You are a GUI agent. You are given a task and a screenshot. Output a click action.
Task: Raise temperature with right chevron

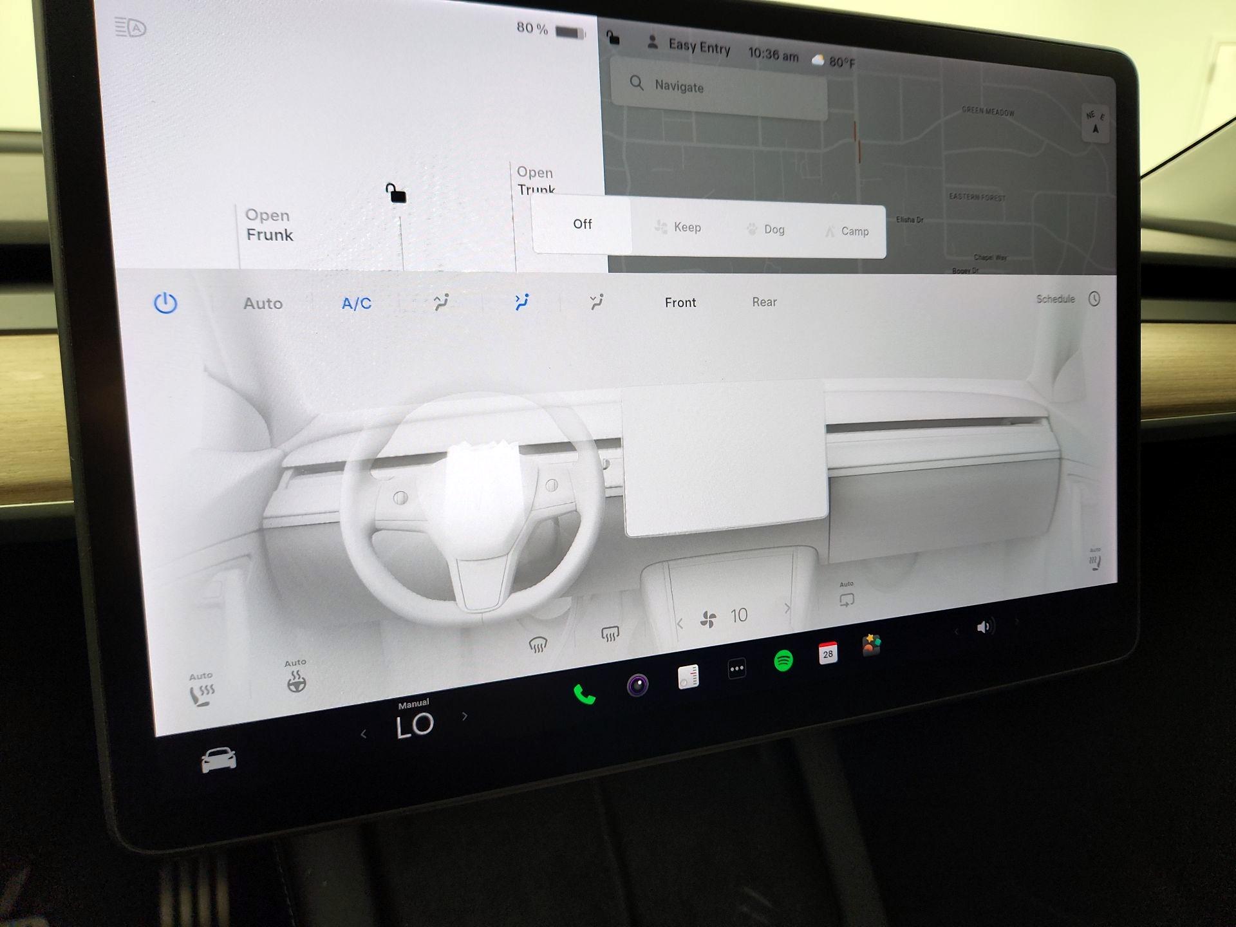465,716
